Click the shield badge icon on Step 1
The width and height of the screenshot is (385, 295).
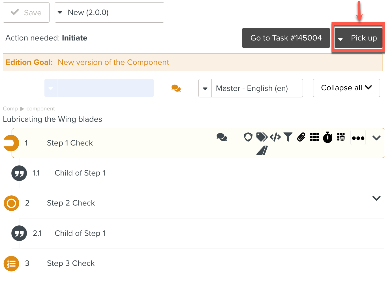point(248,137)
